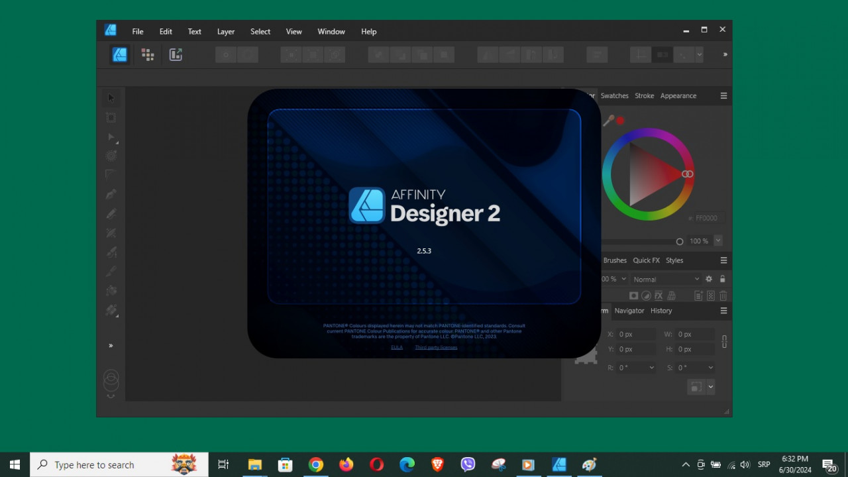
Task: Click the Mask Layer icon
Action: (634, 295)
